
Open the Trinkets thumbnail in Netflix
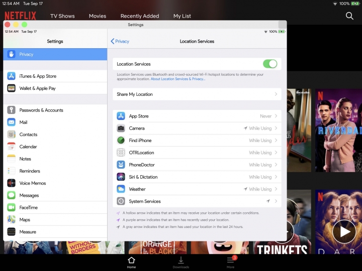coord(282,247)
